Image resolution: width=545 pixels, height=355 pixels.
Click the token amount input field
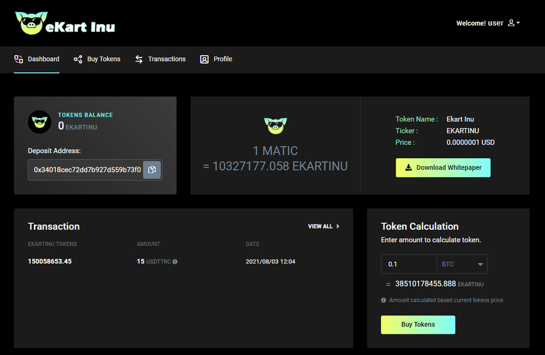pyautogui.click(x=408, y=264)
